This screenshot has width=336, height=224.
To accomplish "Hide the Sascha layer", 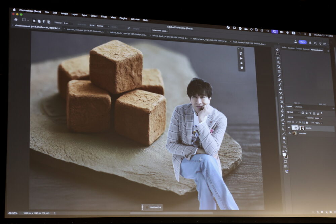I will pos(289,128).
